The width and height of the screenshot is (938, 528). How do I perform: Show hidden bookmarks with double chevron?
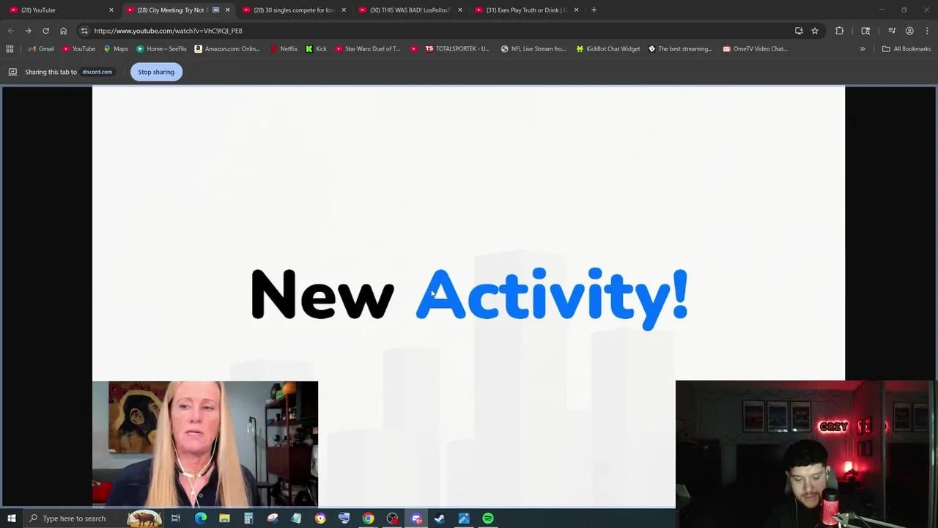(863, 49)
